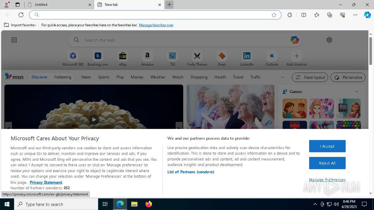Click Reject All on privacy banner

tap(327, 163)
